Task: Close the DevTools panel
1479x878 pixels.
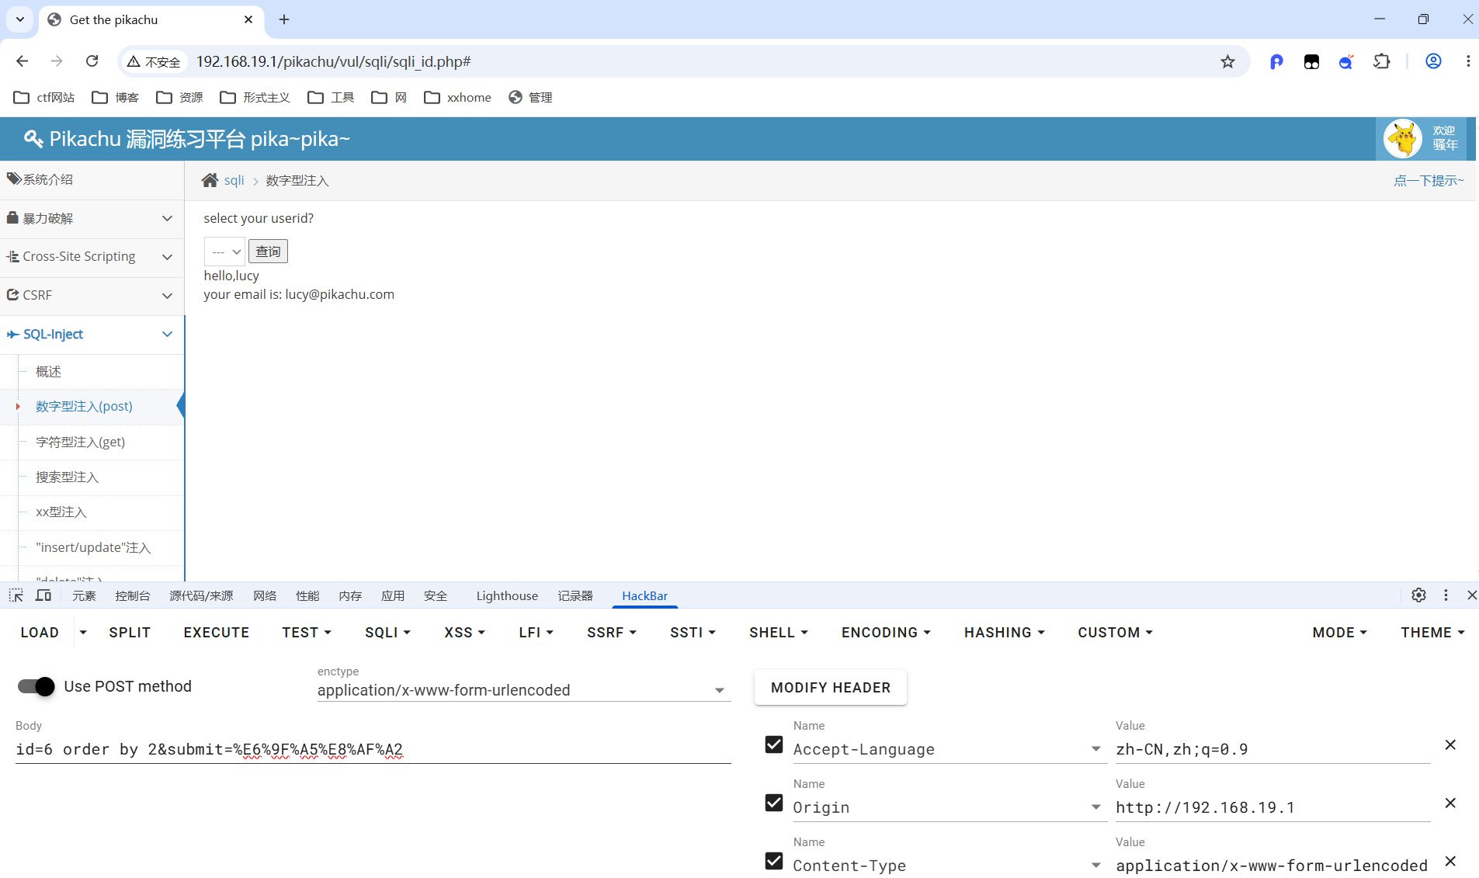Action: 1471,595
